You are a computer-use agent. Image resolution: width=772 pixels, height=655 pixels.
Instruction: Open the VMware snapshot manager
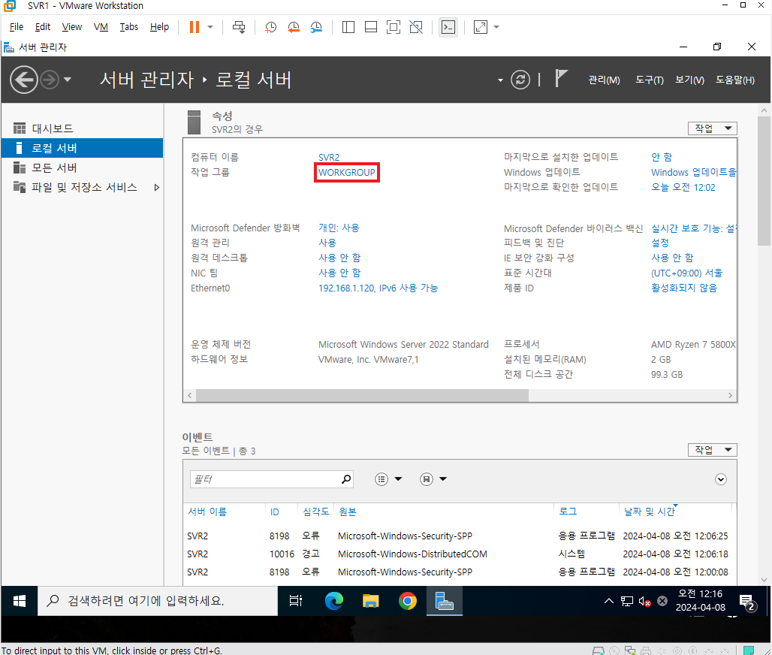point(316,27)
